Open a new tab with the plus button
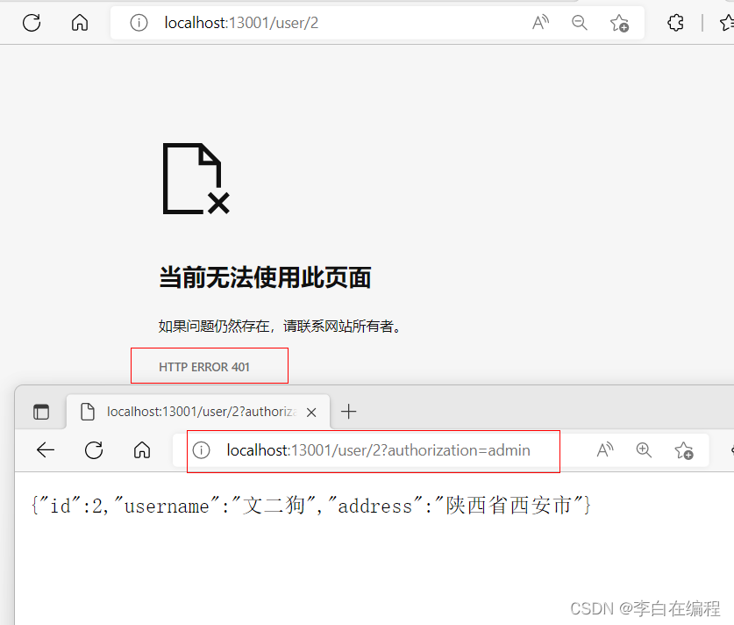 (x=349, y=411)
